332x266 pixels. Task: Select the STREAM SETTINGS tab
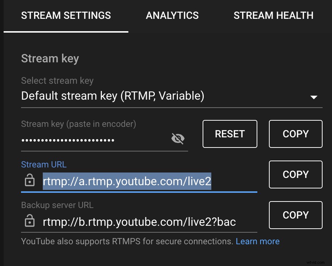pos(66,15)
